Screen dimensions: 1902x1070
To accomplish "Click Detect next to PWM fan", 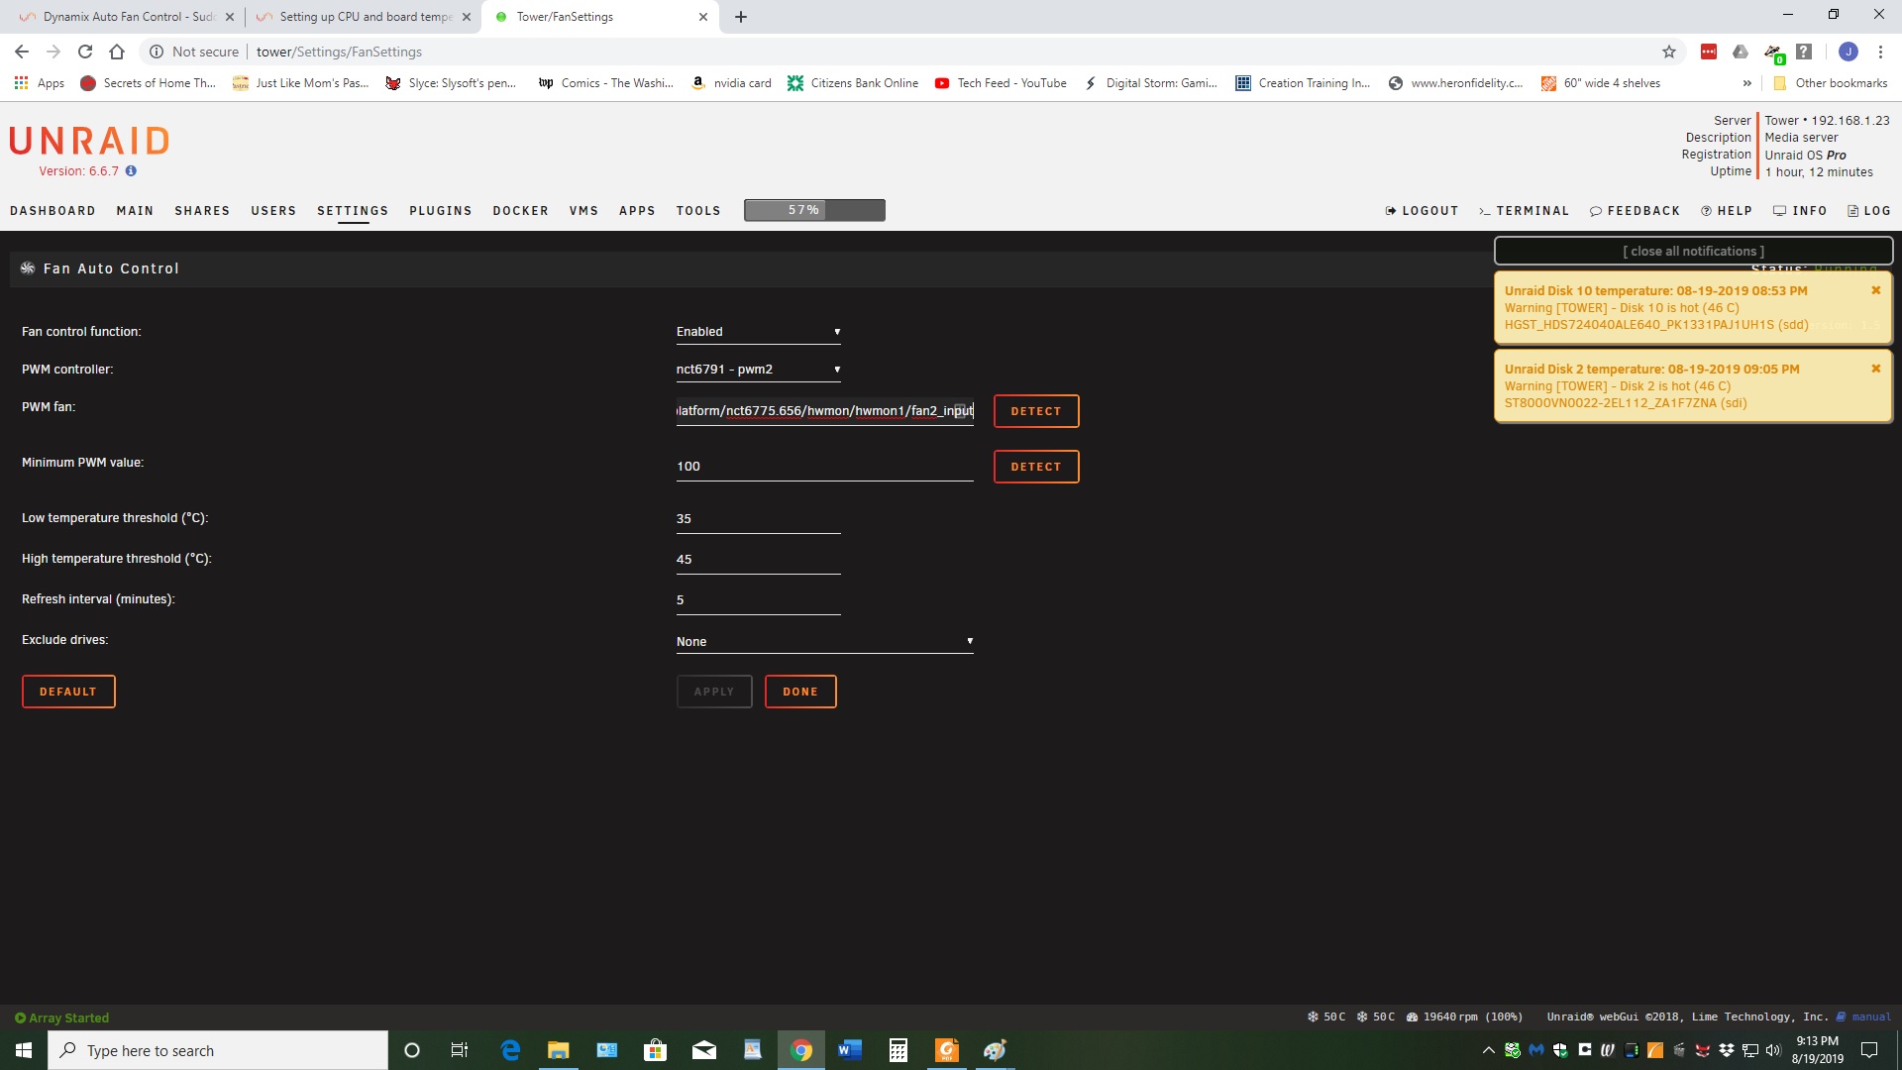I will tap(1036, 411).
